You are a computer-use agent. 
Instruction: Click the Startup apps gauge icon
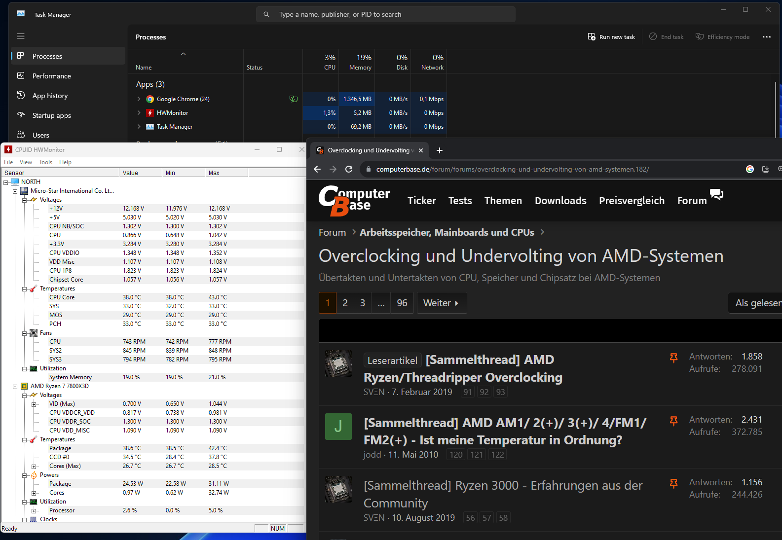click(21, 115)
